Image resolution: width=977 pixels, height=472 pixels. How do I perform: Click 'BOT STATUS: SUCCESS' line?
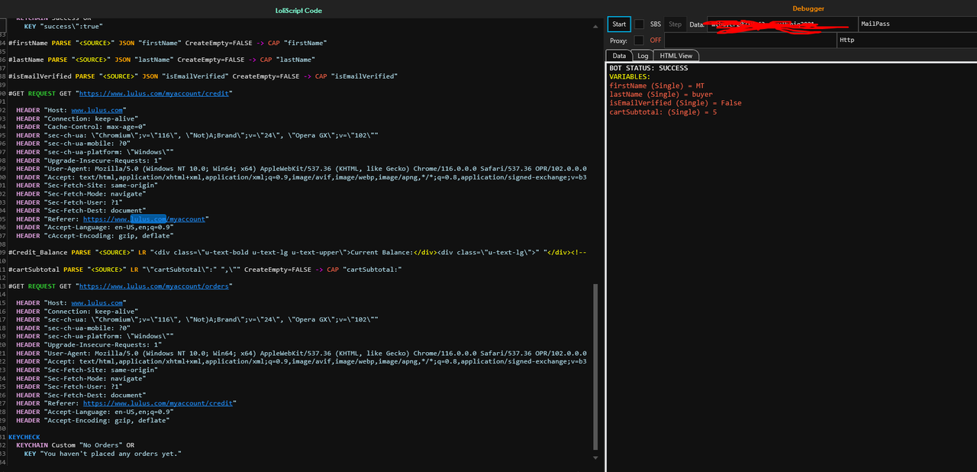648,69
